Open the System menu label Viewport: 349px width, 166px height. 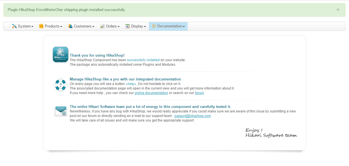(x=24, y=26)
